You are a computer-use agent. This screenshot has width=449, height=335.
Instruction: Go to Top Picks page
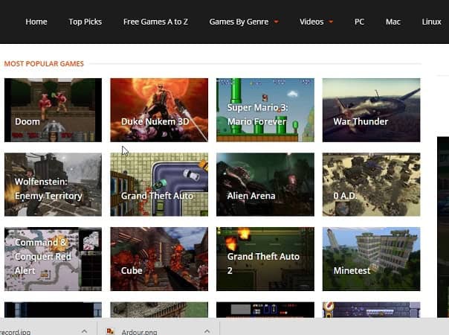click(x=85, y=22)
